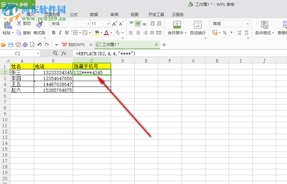The width and height of the screenshot is (287, 184).
Task: Open 合并居中 dropdown arrow
Action: (185, 33)
